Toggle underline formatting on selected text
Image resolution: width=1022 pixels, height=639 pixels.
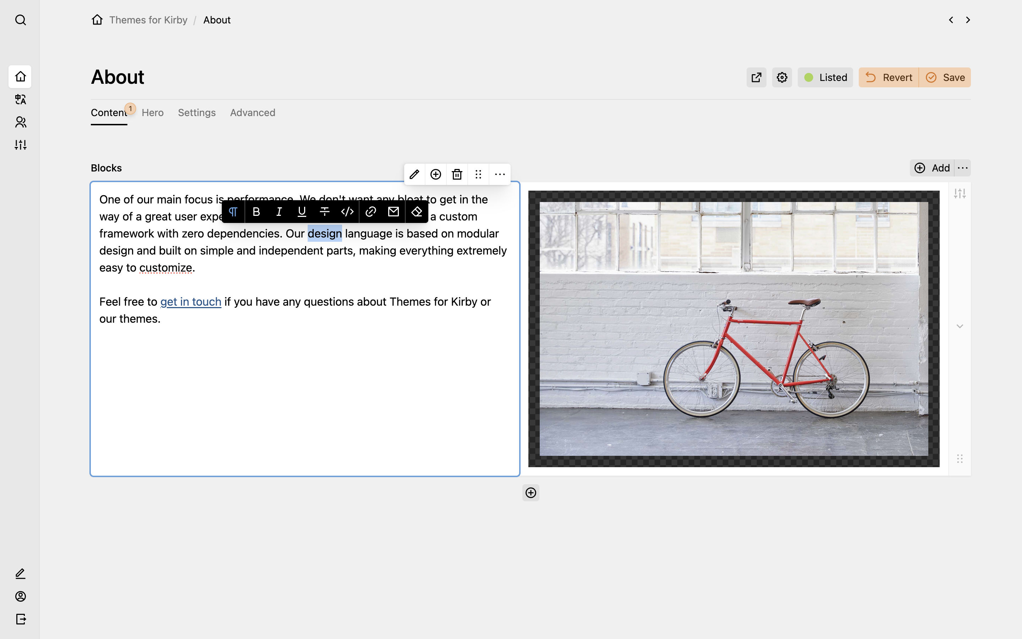tap(302, 211)
